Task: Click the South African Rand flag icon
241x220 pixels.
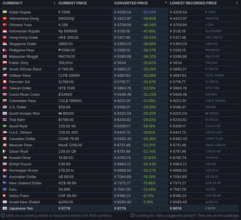Action: coord(5,69)
